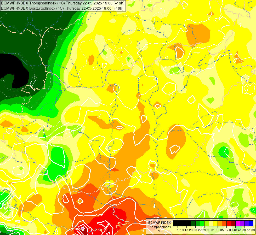Click the legend tick label 29
The image size is (256, 235).
204,230
